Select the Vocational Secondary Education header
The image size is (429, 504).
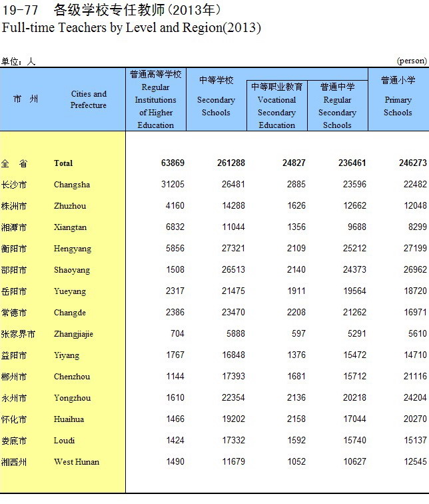[x=277, y=106]
